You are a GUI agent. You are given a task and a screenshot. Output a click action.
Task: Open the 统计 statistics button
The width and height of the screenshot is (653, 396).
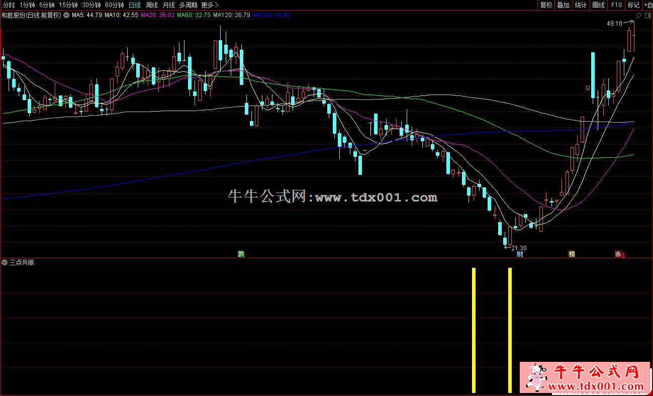[581, 5]
